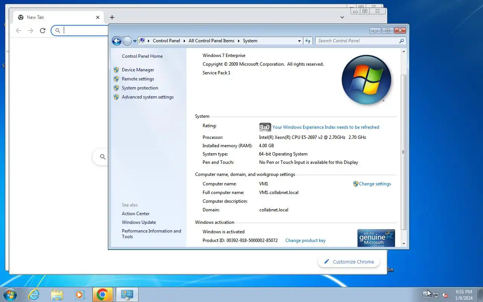Viewport: 483px width, 302px height.
Task: Open Remote settings
Action: tap(138, 79)
